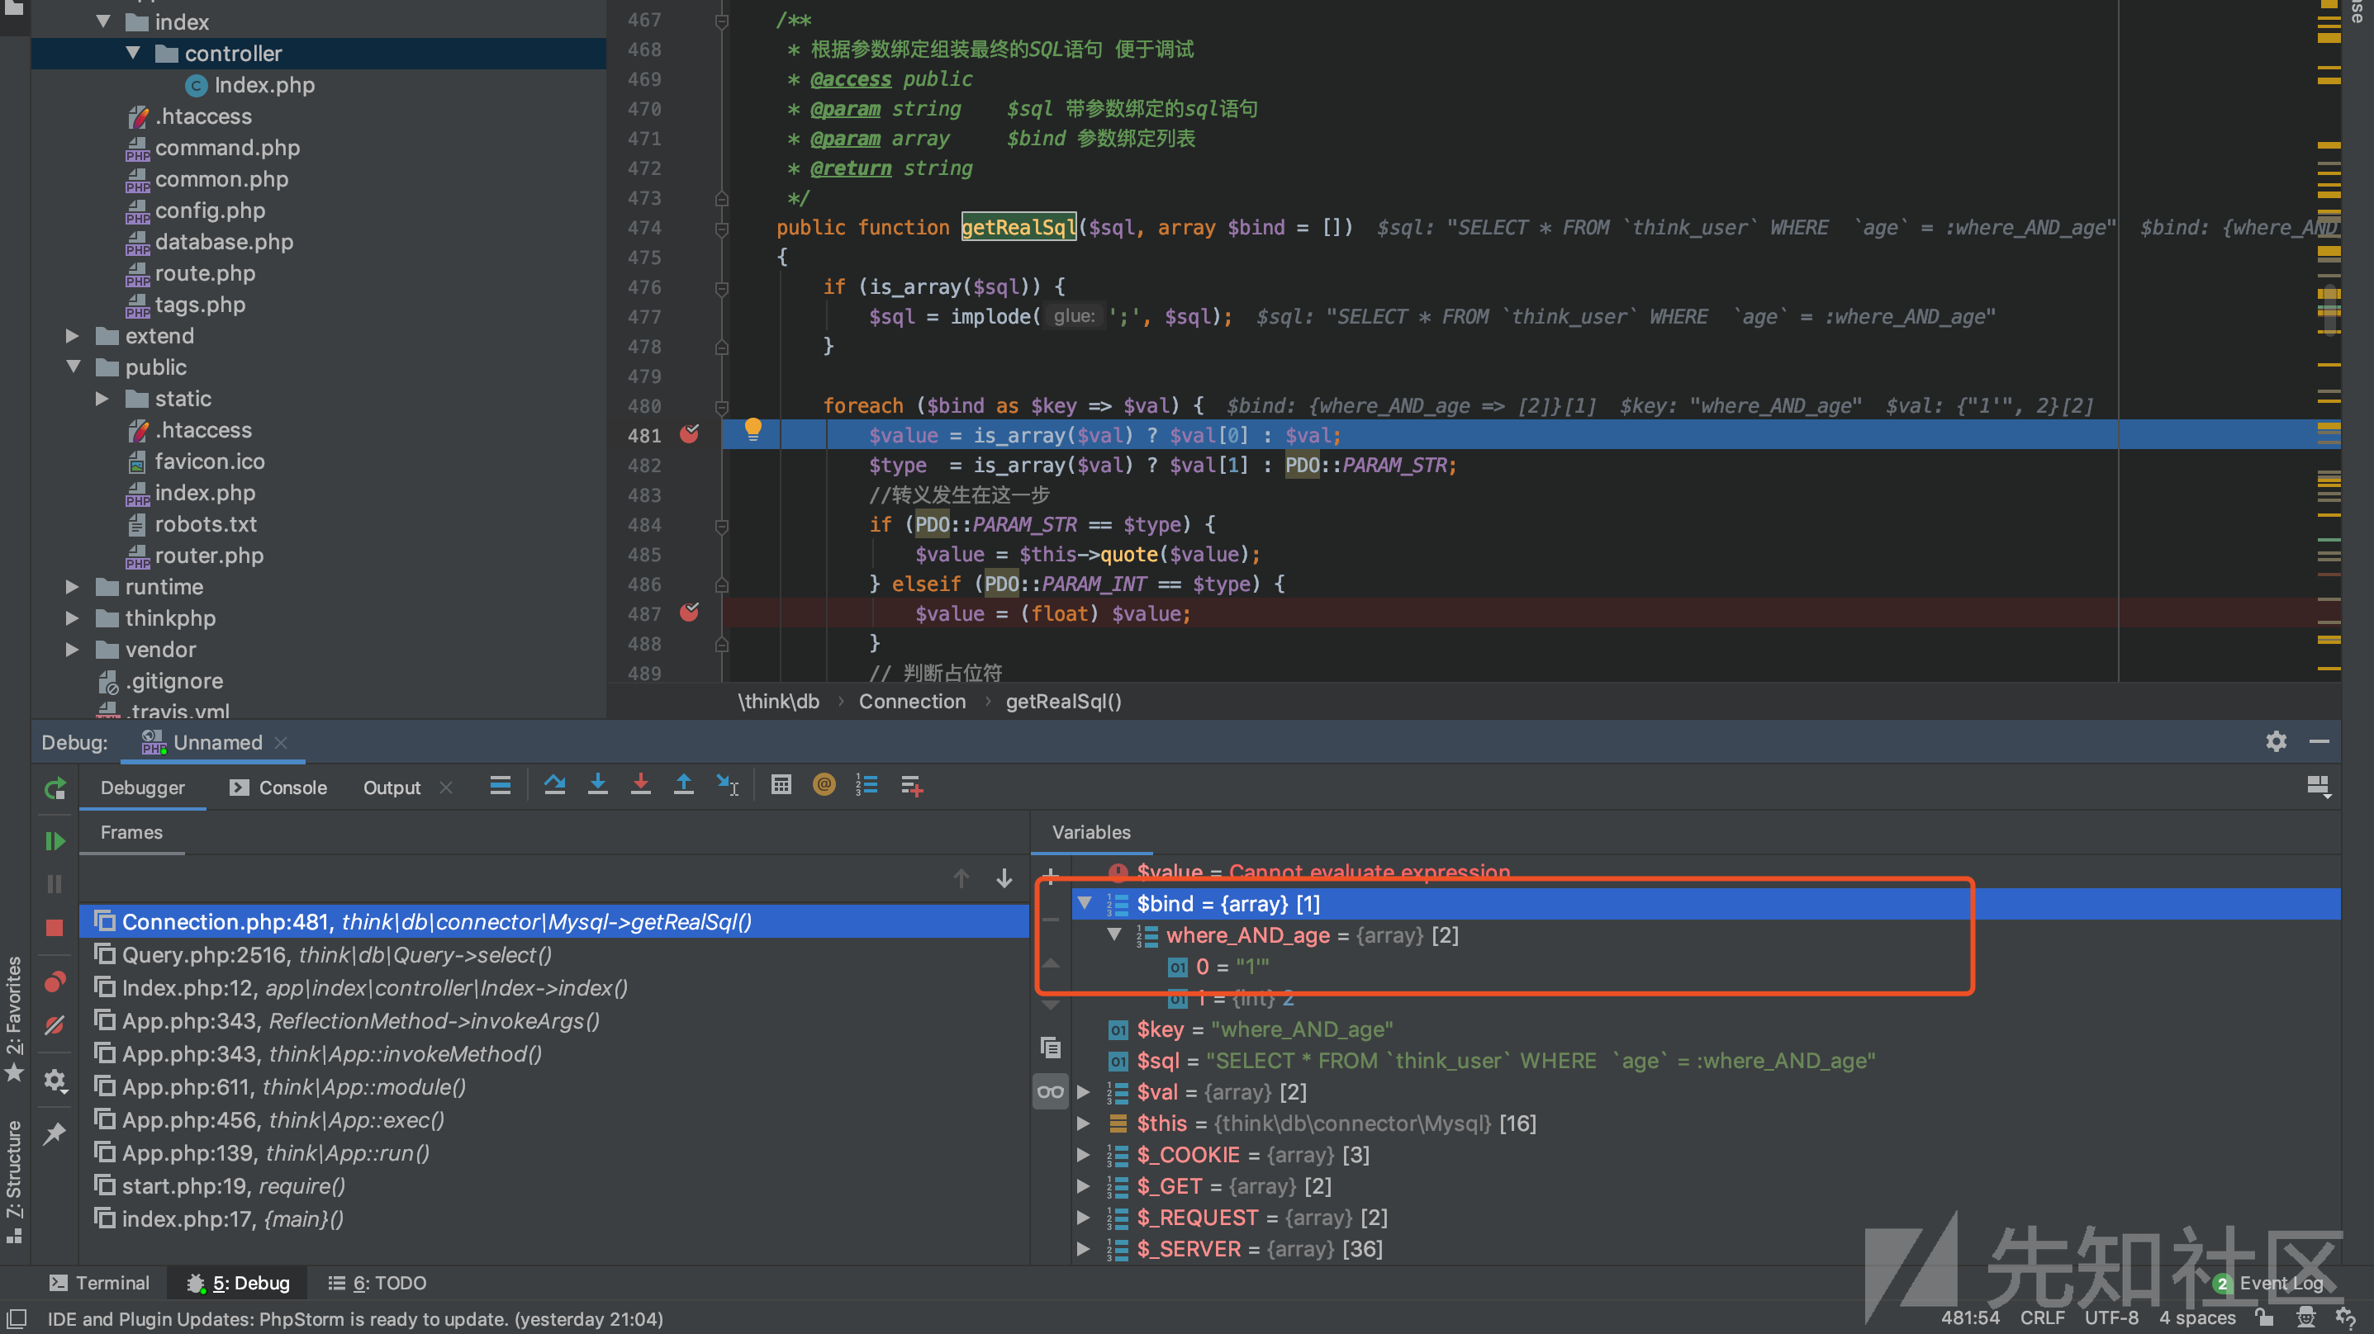Close the Unnamed debug session tab
The height and width of the screenshot is (1334, 2374).
click(x=281, y=743)
